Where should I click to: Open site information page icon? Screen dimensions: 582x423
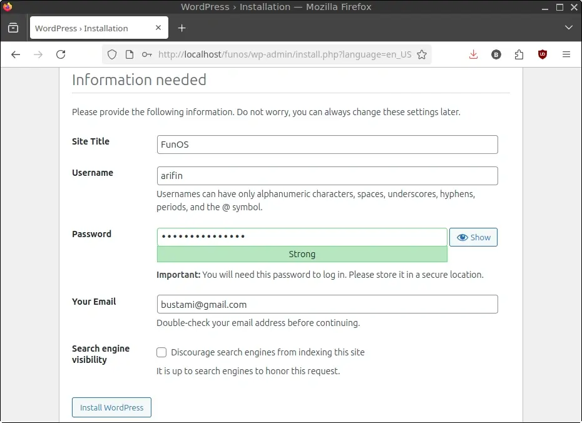[129, 54]
